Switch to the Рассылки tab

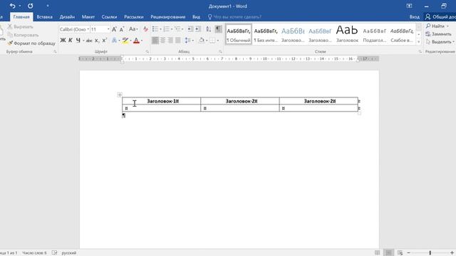pos(134,17)
